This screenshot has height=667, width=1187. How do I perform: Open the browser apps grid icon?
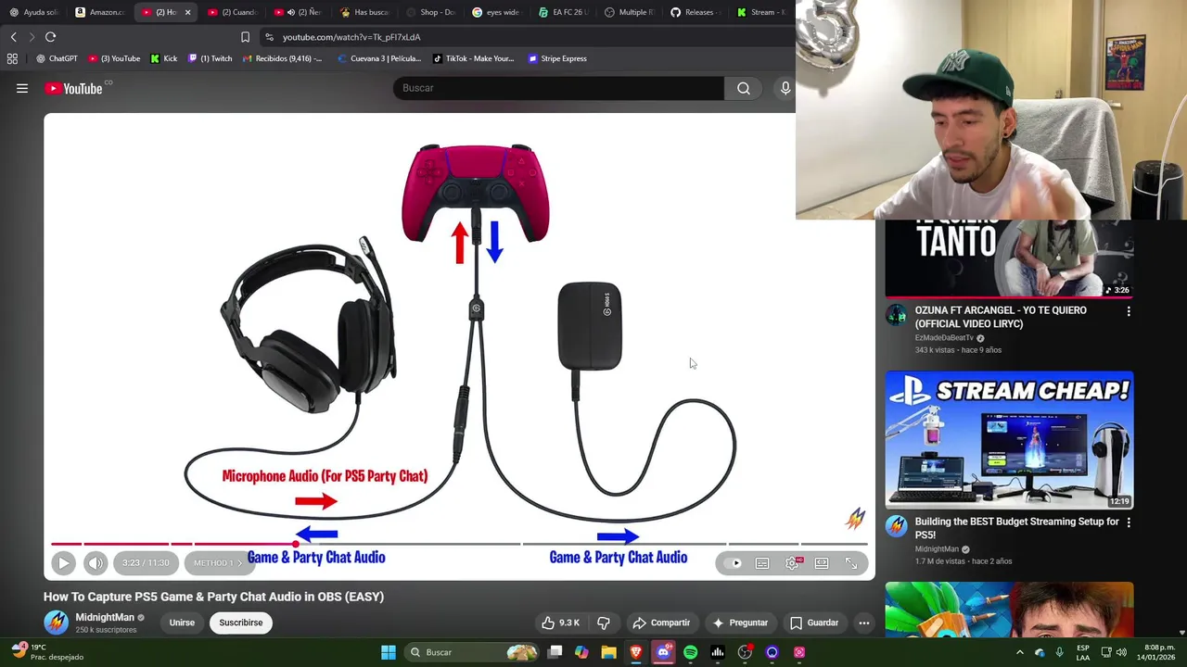tap(12, 58)
